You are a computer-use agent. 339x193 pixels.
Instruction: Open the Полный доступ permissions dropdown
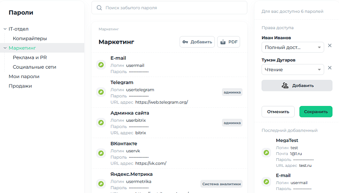pos(293,47)
